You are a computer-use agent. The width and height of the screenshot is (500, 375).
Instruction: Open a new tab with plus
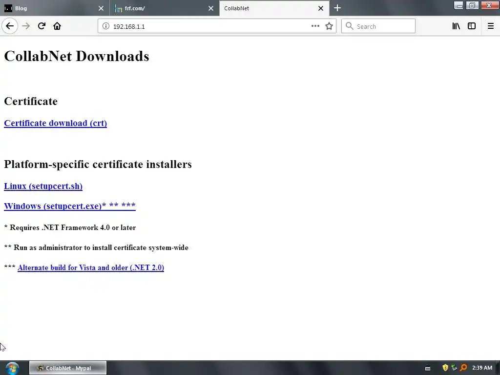(337, 8)
